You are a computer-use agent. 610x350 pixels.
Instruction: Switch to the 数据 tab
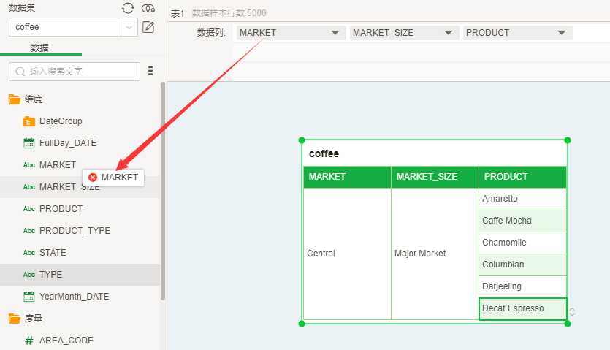40,47
